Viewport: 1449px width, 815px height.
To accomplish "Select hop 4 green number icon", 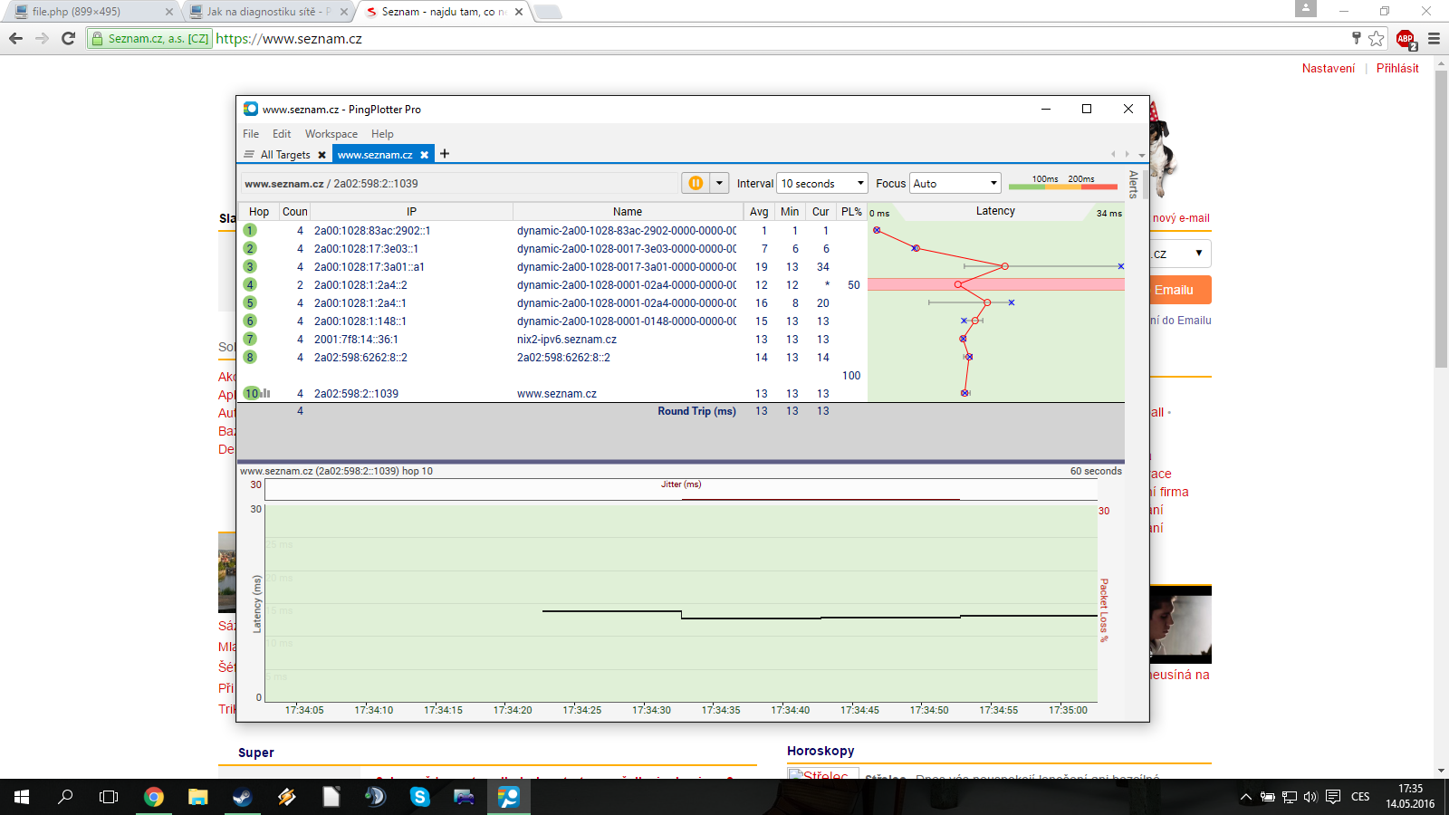I will pyautogui.click(x=250, y=284).
